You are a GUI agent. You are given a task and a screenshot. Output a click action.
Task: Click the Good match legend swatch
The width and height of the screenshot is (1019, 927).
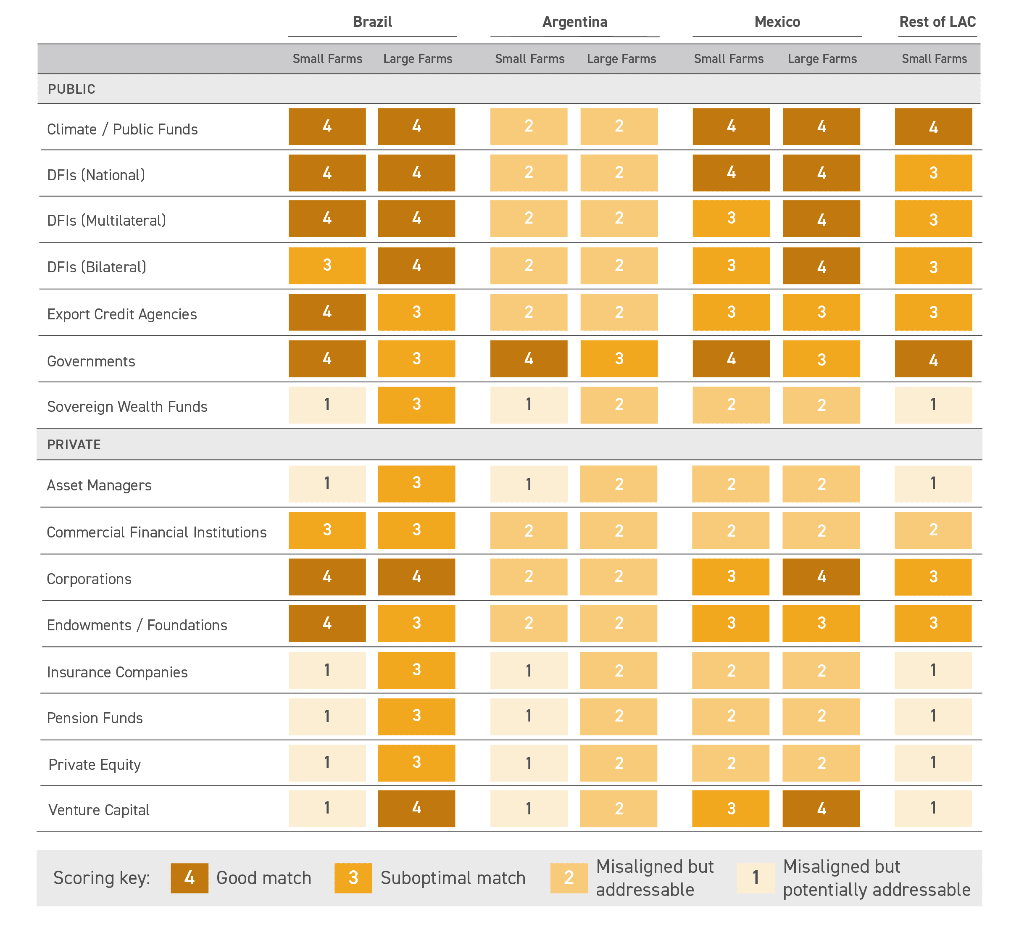point(189,878)
